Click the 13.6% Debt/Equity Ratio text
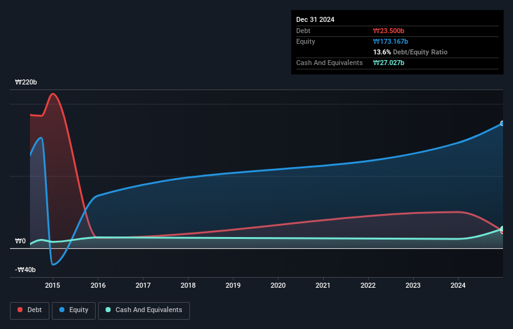 [411, 52]
